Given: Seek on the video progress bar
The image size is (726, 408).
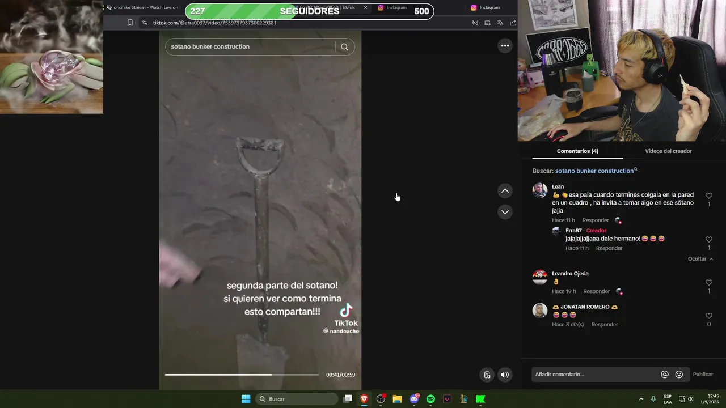Looking at the screenshot, I should [242, 375].
